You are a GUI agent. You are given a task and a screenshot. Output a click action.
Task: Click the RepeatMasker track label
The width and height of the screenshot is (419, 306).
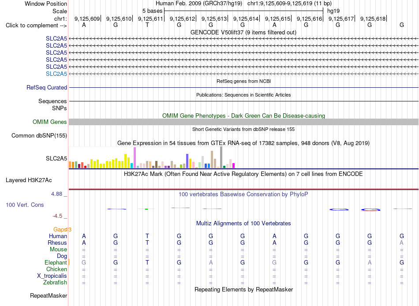pos(49,295)
